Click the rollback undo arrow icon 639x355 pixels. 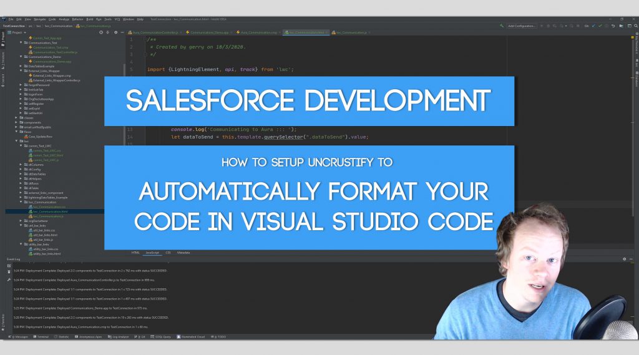pyautogui.click(x=613, y=26)
